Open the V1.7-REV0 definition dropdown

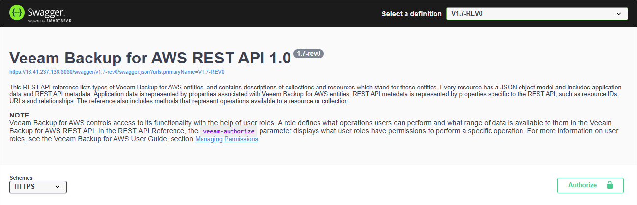536,14
